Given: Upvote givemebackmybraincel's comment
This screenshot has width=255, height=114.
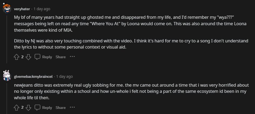Looking at the screenshot, I should (x=16, y=108).
